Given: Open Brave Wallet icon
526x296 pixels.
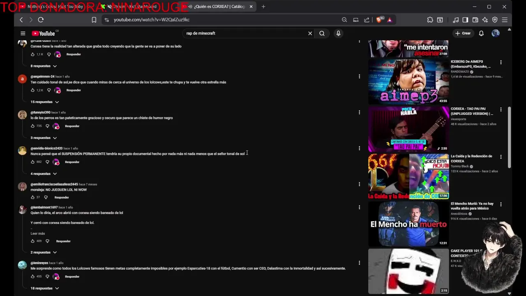Looking at the screenshot, I should coord(475,20).
